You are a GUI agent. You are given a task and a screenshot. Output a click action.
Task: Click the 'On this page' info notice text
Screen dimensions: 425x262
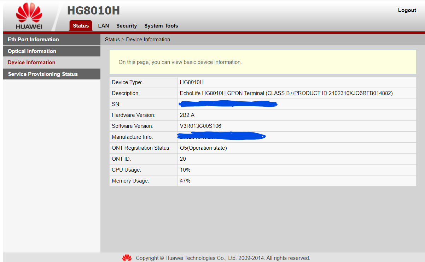(x=180, y=62)
